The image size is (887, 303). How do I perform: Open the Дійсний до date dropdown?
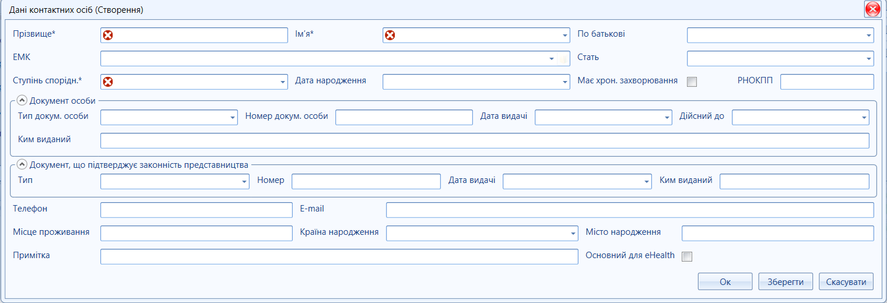pos(864,118)
